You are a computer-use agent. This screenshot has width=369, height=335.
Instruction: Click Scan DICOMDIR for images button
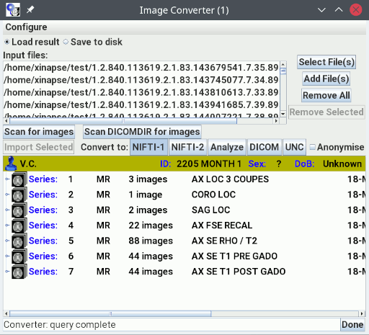tap(142, 132)
